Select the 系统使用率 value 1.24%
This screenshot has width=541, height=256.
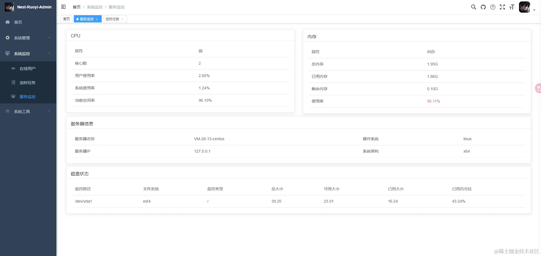click(204, 88)
